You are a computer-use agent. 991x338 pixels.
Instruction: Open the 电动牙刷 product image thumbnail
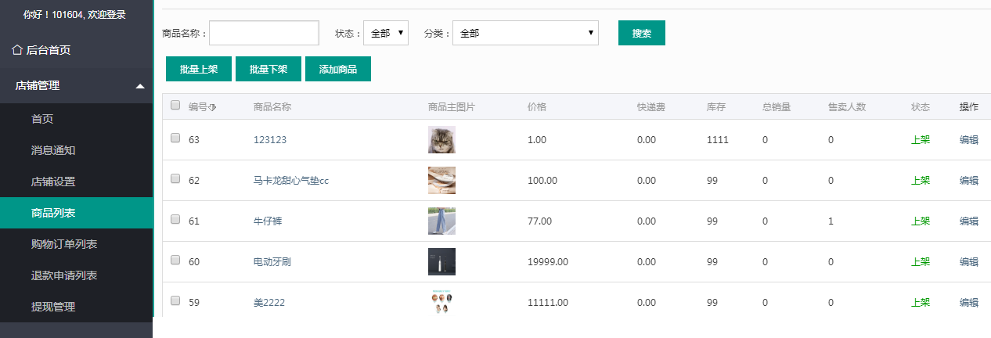pyautogui.click(x=441, y=262)
